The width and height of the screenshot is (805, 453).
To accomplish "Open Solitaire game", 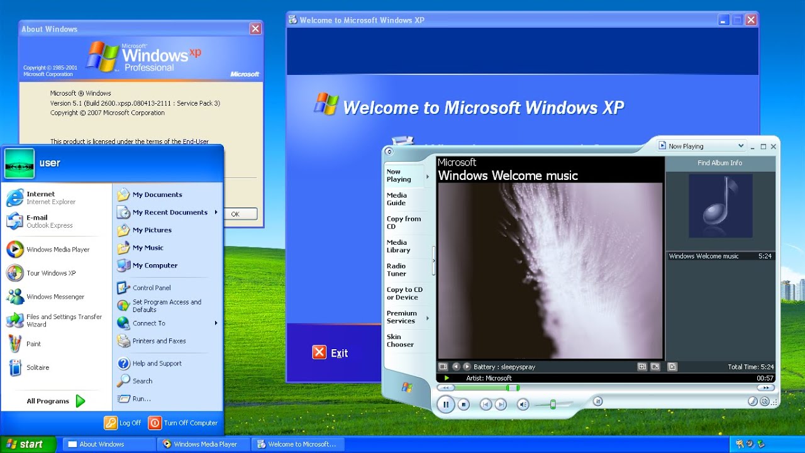I will pos(57,367).
